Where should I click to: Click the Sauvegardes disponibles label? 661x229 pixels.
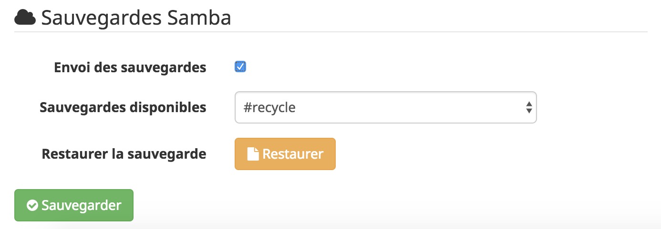123,107
